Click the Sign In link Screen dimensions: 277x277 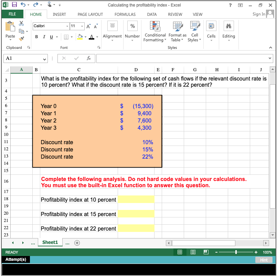coord(259,14)
